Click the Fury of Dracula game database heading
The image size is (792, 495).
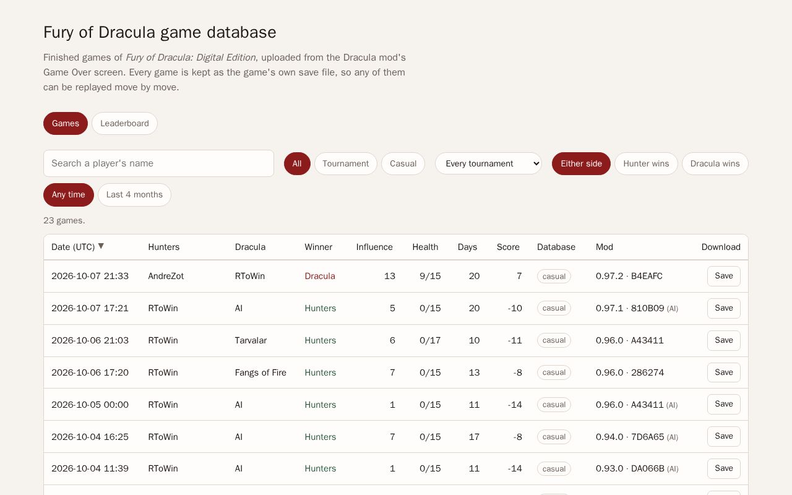click(x=160, y=32)
